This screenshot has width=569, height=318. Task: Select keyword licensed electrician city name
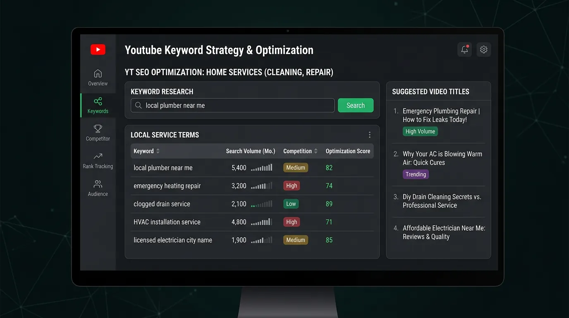173,240
